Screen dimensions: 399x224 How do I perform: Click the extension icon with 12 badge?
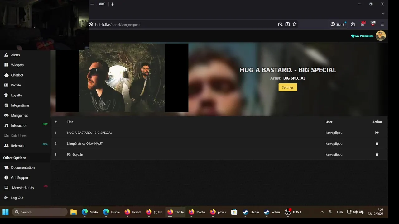coord(363,24)
